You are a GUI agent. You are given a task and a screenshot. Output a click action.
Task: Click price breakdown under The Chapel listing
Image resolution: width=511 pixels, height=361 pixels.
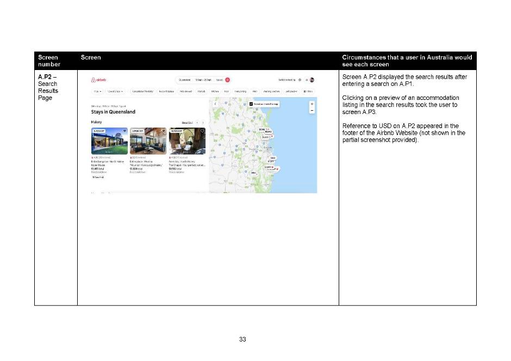[177, 172]
